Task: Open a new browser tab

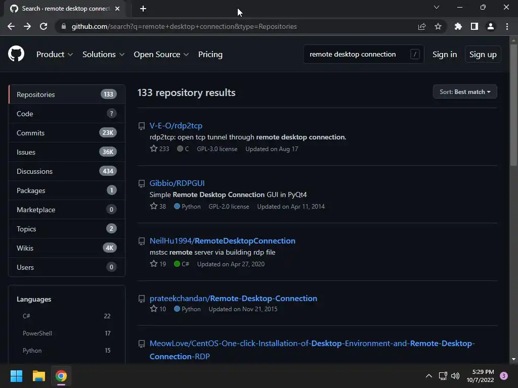Action: coord(143,9)
